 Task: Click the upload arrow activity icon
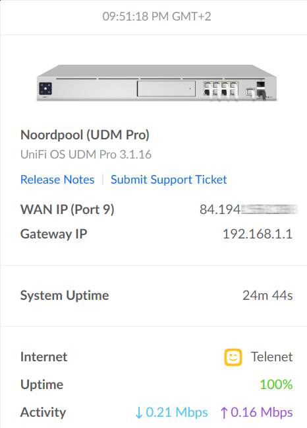click(x=224, y=412)
